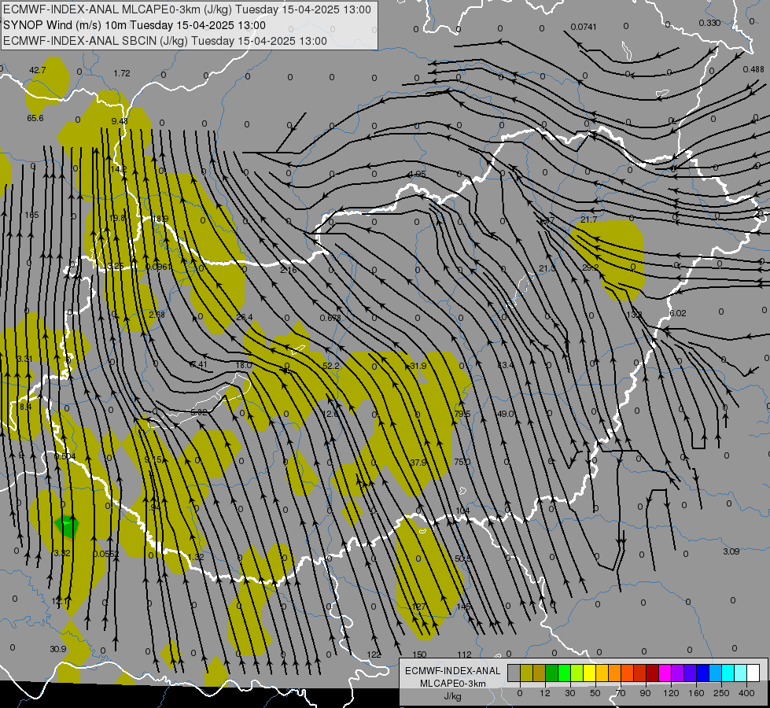Click the map value '75.0'
This screenshot has width=770, height=708.
coord(462,462)
